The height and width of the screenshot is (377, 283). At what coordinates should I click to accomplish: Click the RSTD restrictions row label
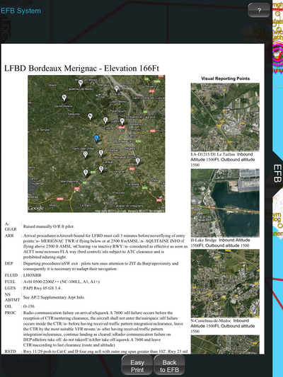coord(10,352)
